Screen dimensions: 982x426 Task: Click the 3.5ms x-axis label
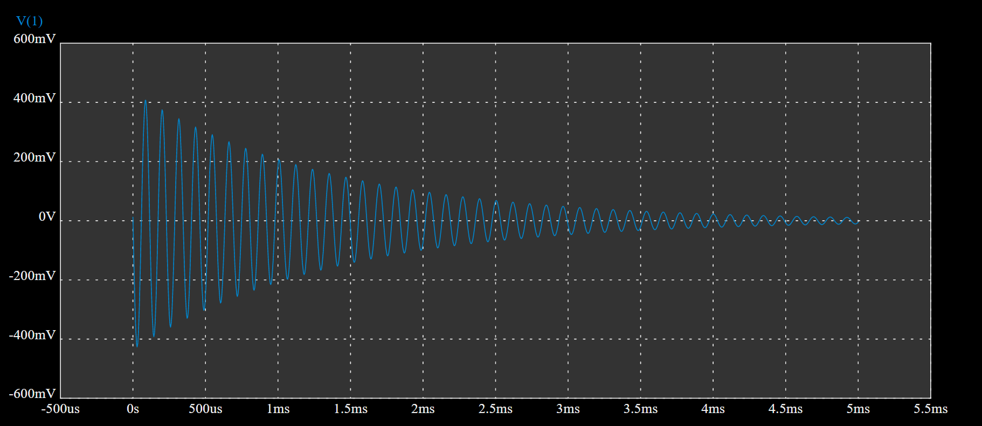[x=640, y=409]
